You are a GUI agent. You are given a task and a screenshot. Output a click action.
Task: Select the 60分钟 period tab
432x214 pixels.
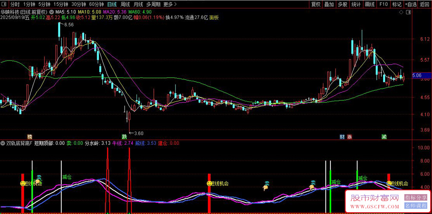[96, 4]
